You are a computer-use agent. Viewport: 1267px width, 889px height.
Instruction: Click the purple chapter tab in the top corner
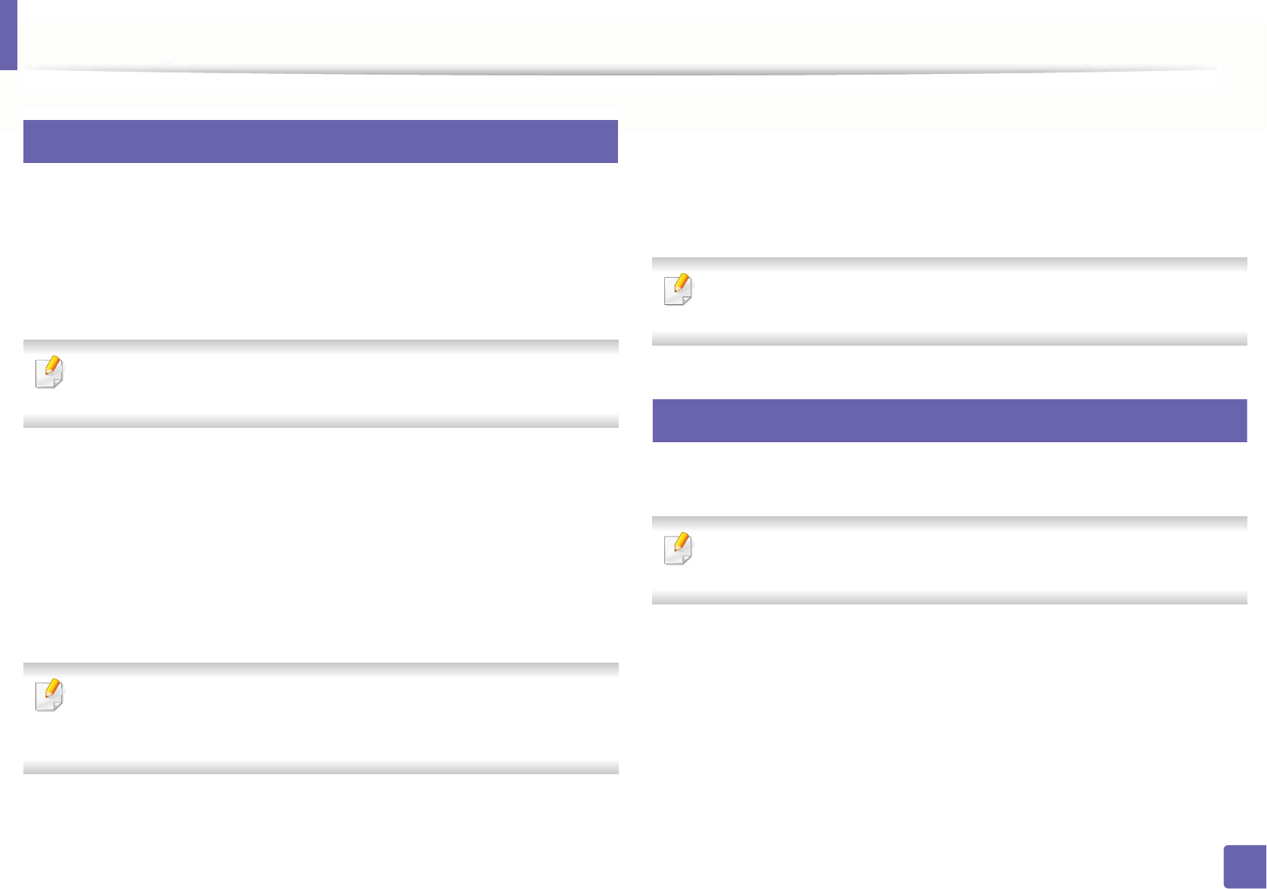coord(8,35)
